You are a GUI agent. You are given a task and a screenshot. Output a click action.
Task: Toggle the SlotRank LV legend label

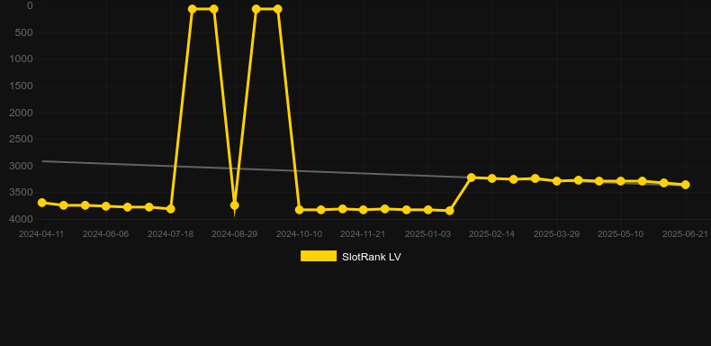(x=372, y=257)
